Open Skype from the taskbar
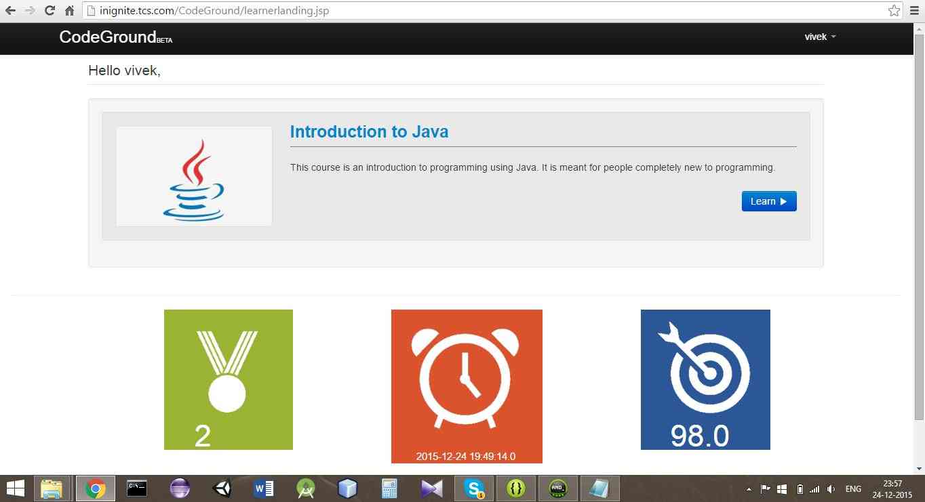This screenshot has width=925, height=502. tap(474, 488)
